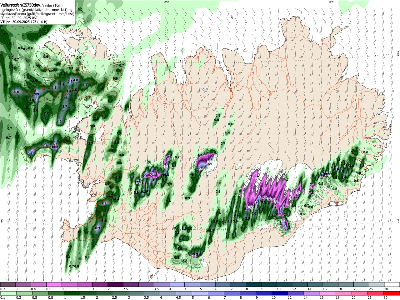The width and height of the screenshot is (400, 300).
Task: Click the 'slydda/snjókoma' legend description line
Action: tap(37, 13)
